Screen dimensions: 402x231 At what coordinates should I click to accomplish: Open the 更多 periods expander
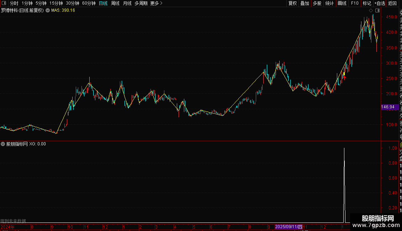[x=156, y=3]
